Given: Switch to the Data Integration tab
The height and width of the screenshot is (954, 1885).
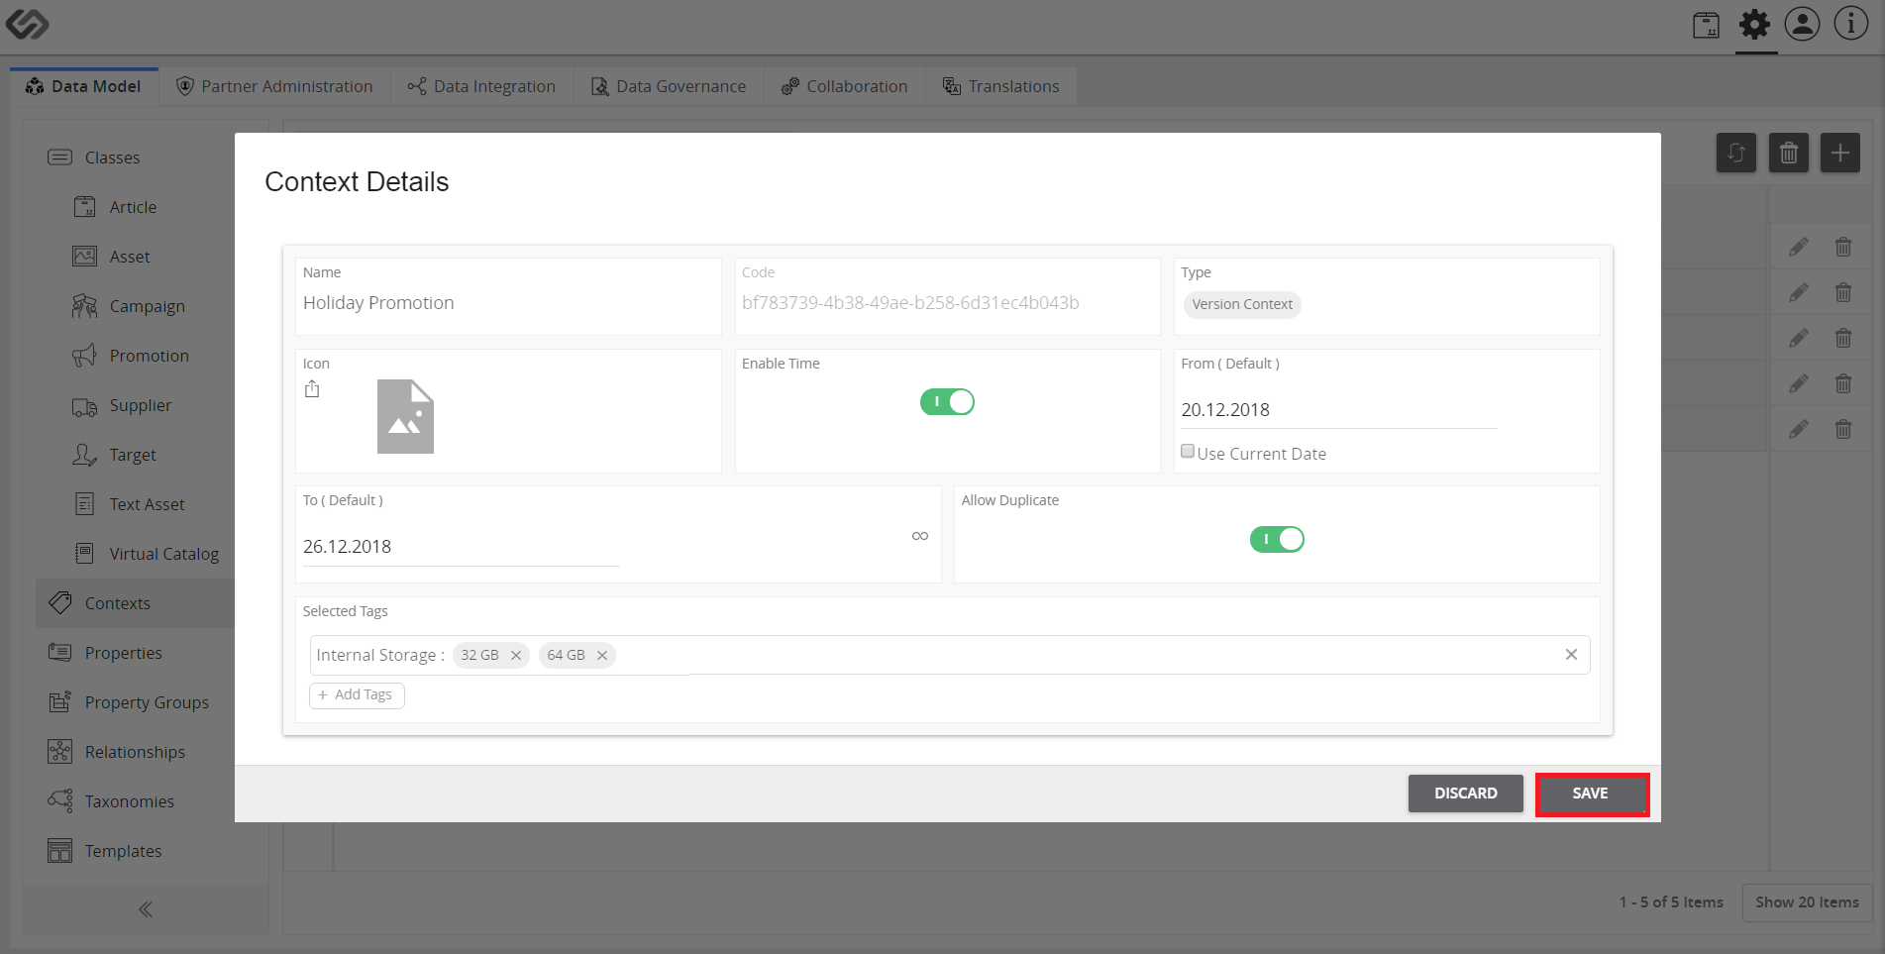Looking at the screenshot, I should (x=481, y=86).
